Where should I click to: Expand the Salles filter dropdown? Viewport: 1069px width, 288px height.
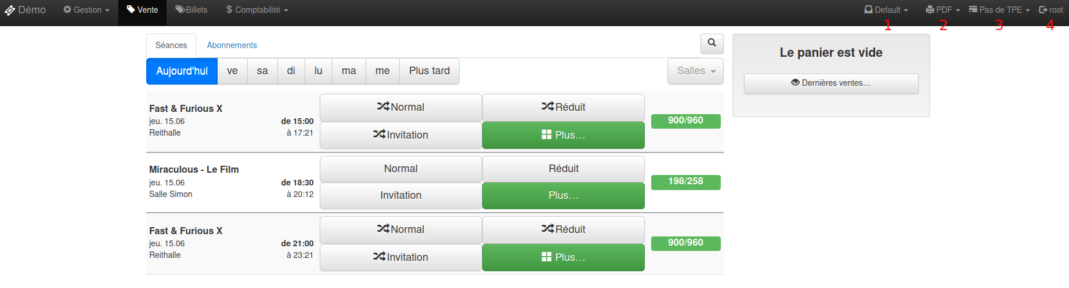pyautogui.click(x=695, y=71)
